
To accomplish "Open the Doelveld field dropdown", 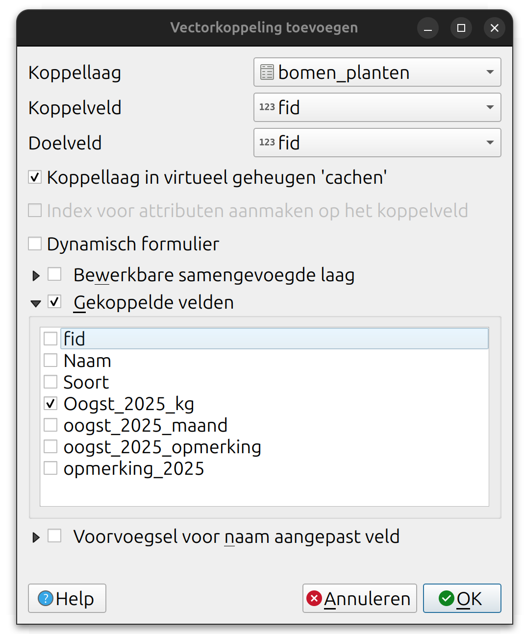I will tap(377, 143).
